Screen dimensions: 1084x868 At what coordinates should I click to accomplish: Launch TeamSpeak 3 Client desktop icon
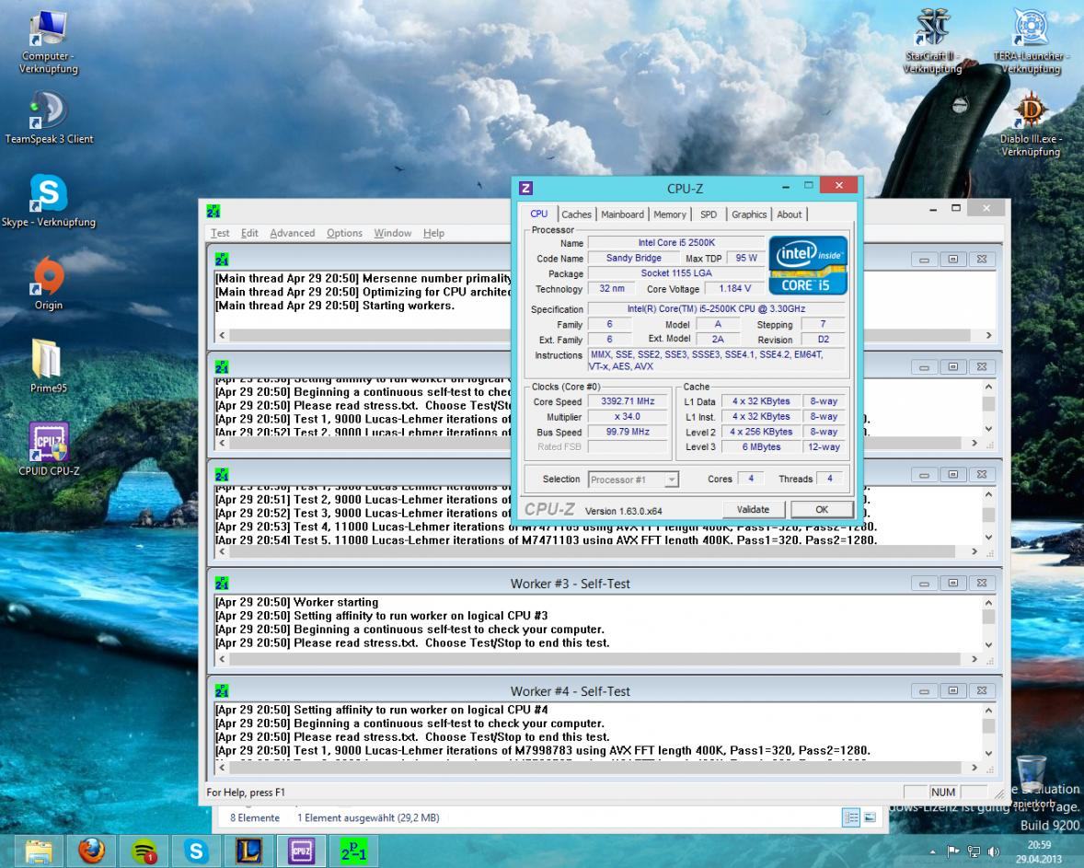click(x=49, y=119)
